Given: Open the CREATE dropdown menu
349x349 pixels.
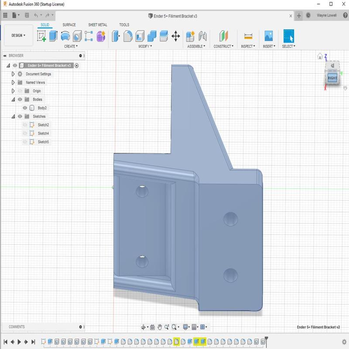Looking at the screenshot, I should [x=71, y=46].
